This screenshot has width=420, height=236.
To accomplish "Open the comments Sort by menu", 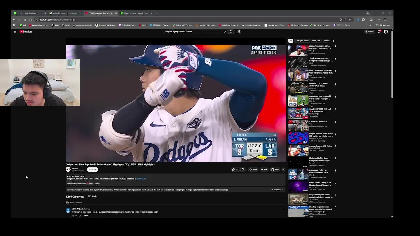I will point(93,196).
